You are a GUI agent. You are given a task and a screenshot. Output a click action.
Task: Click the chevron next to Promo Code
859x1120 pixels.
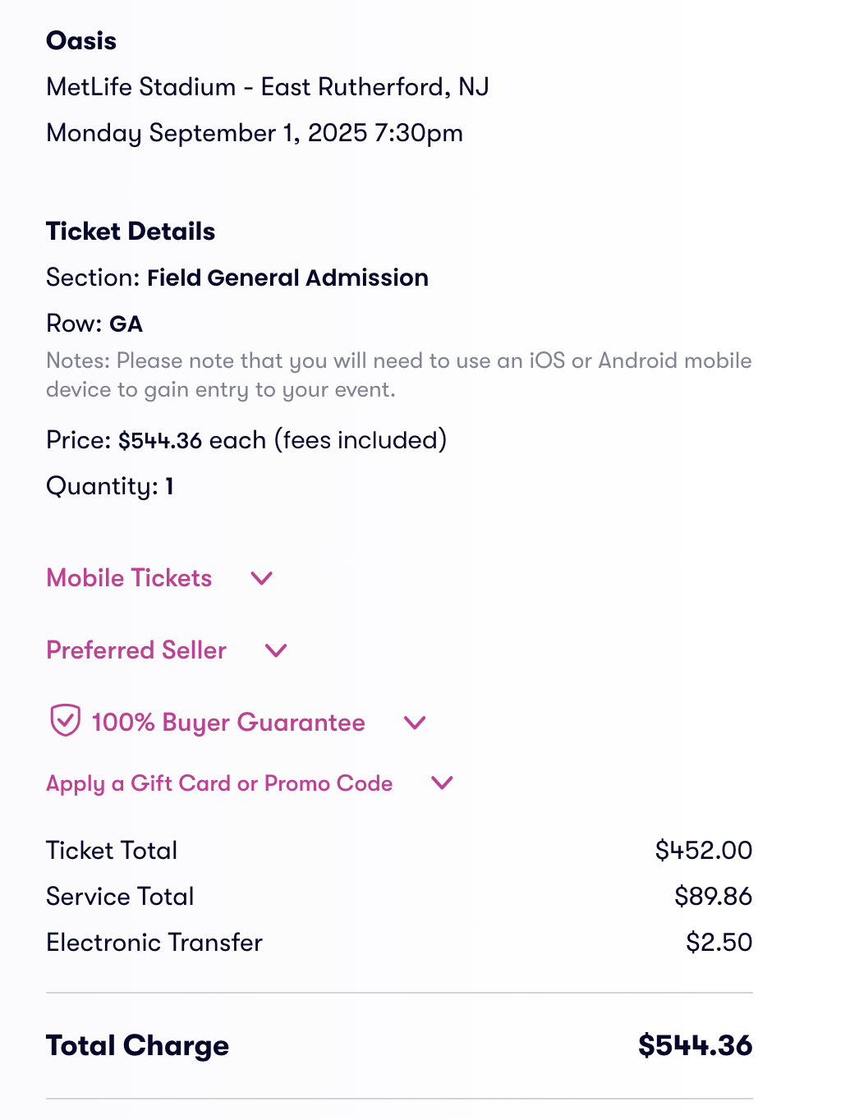coord(442,783)
